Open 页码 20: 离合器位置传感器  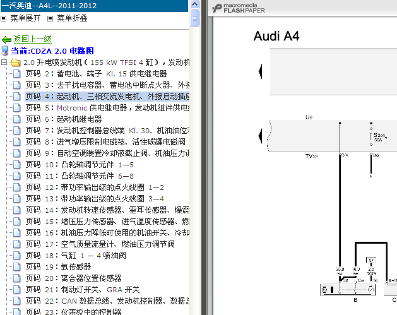click(73, 278)
